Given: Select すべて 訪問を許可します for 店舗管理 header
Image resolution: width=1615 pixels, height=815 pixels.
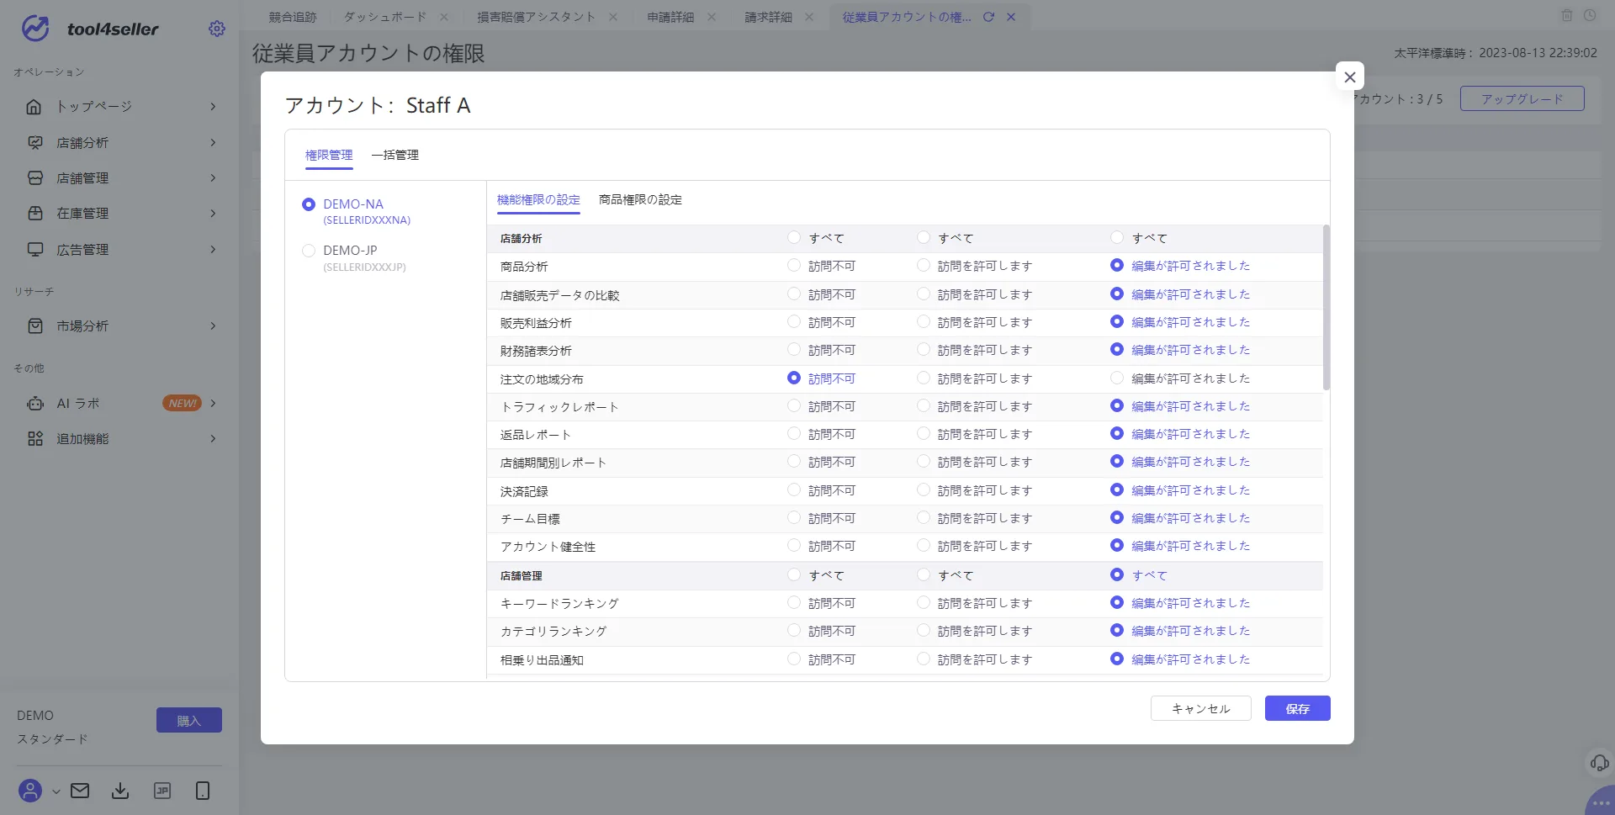Looking at the screenshot, I should [924, 575].
